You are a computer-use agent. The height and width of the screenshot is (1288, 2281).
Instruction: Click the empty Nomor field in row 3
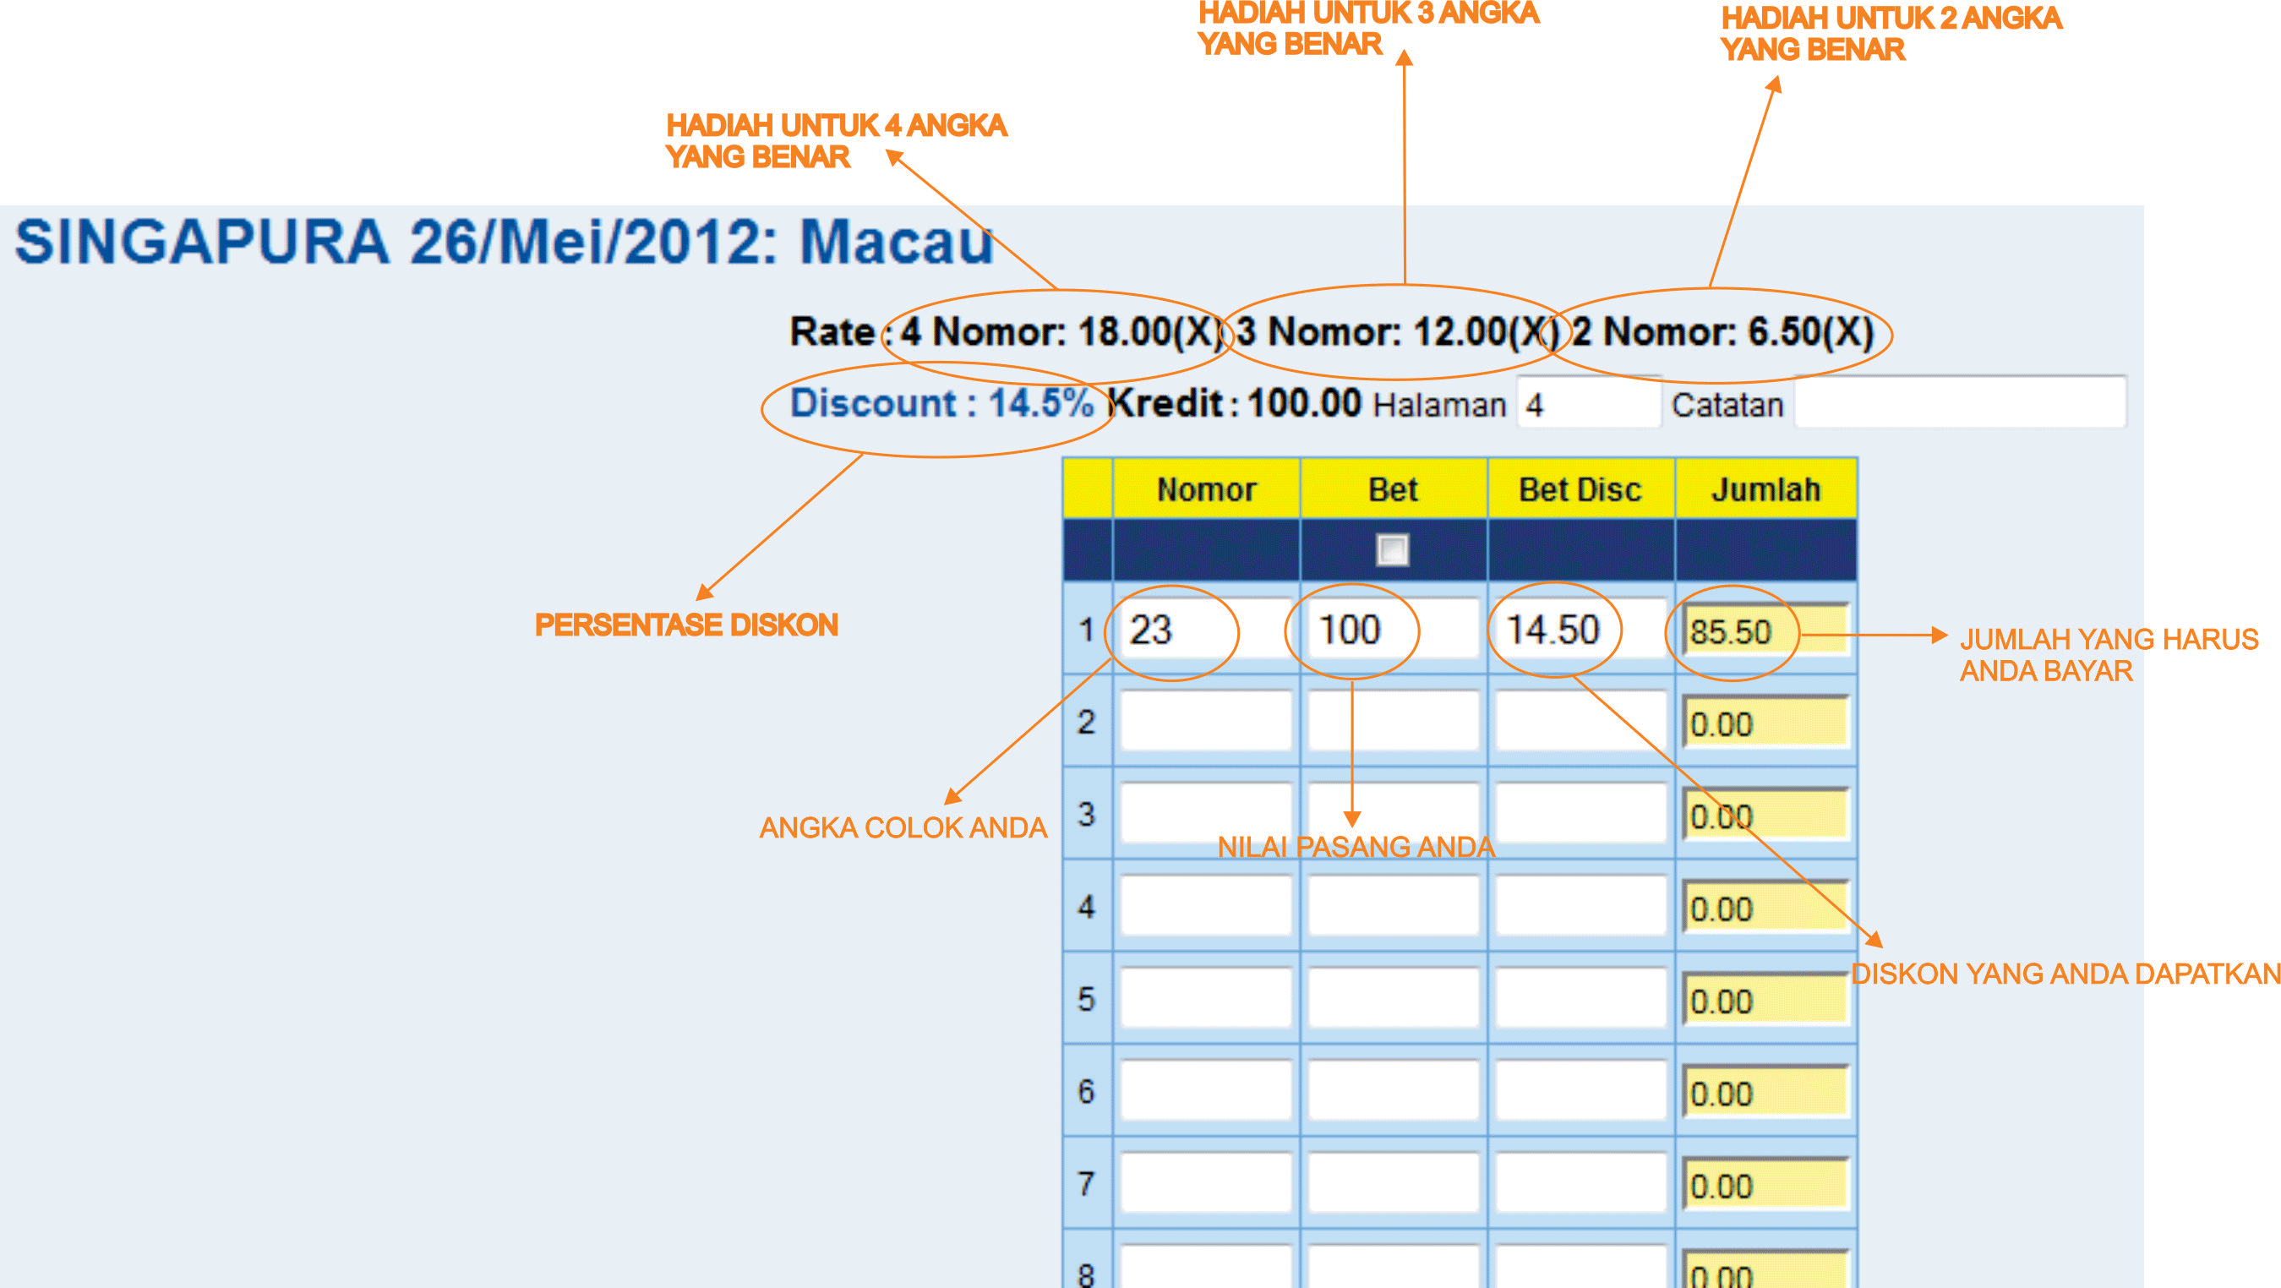coord(1206,814)
